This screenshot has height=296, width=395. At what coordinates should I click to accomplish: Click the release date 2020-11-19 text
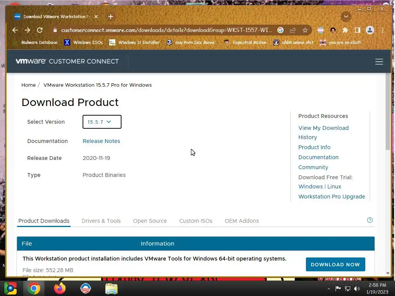click(x=96, y=158)
